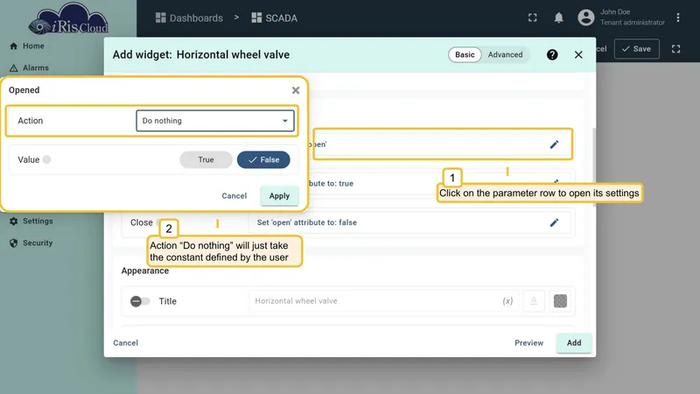Open the user account avatar
The width and height of the screenshot is (700, 394).
585,18
